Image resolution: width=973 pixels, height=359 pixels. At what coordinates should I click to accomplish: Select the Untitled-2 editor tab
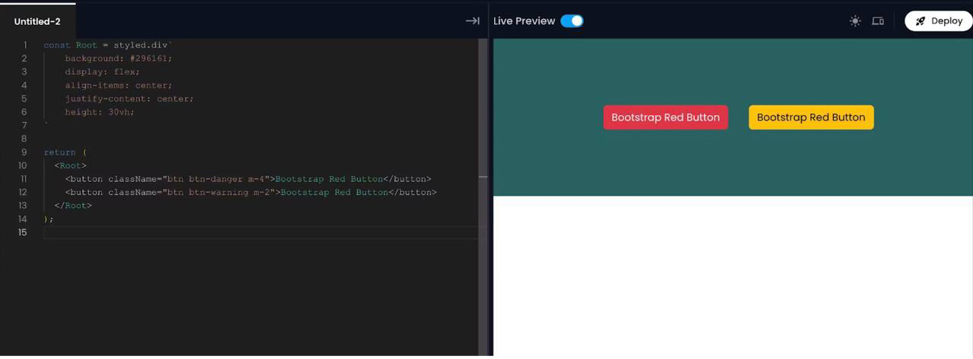(37, 21)
